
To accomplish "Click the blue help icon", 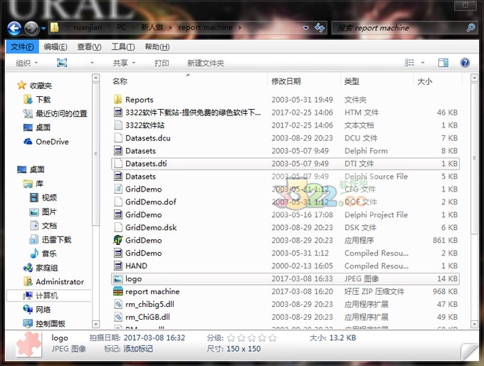I will pos(465,63).
